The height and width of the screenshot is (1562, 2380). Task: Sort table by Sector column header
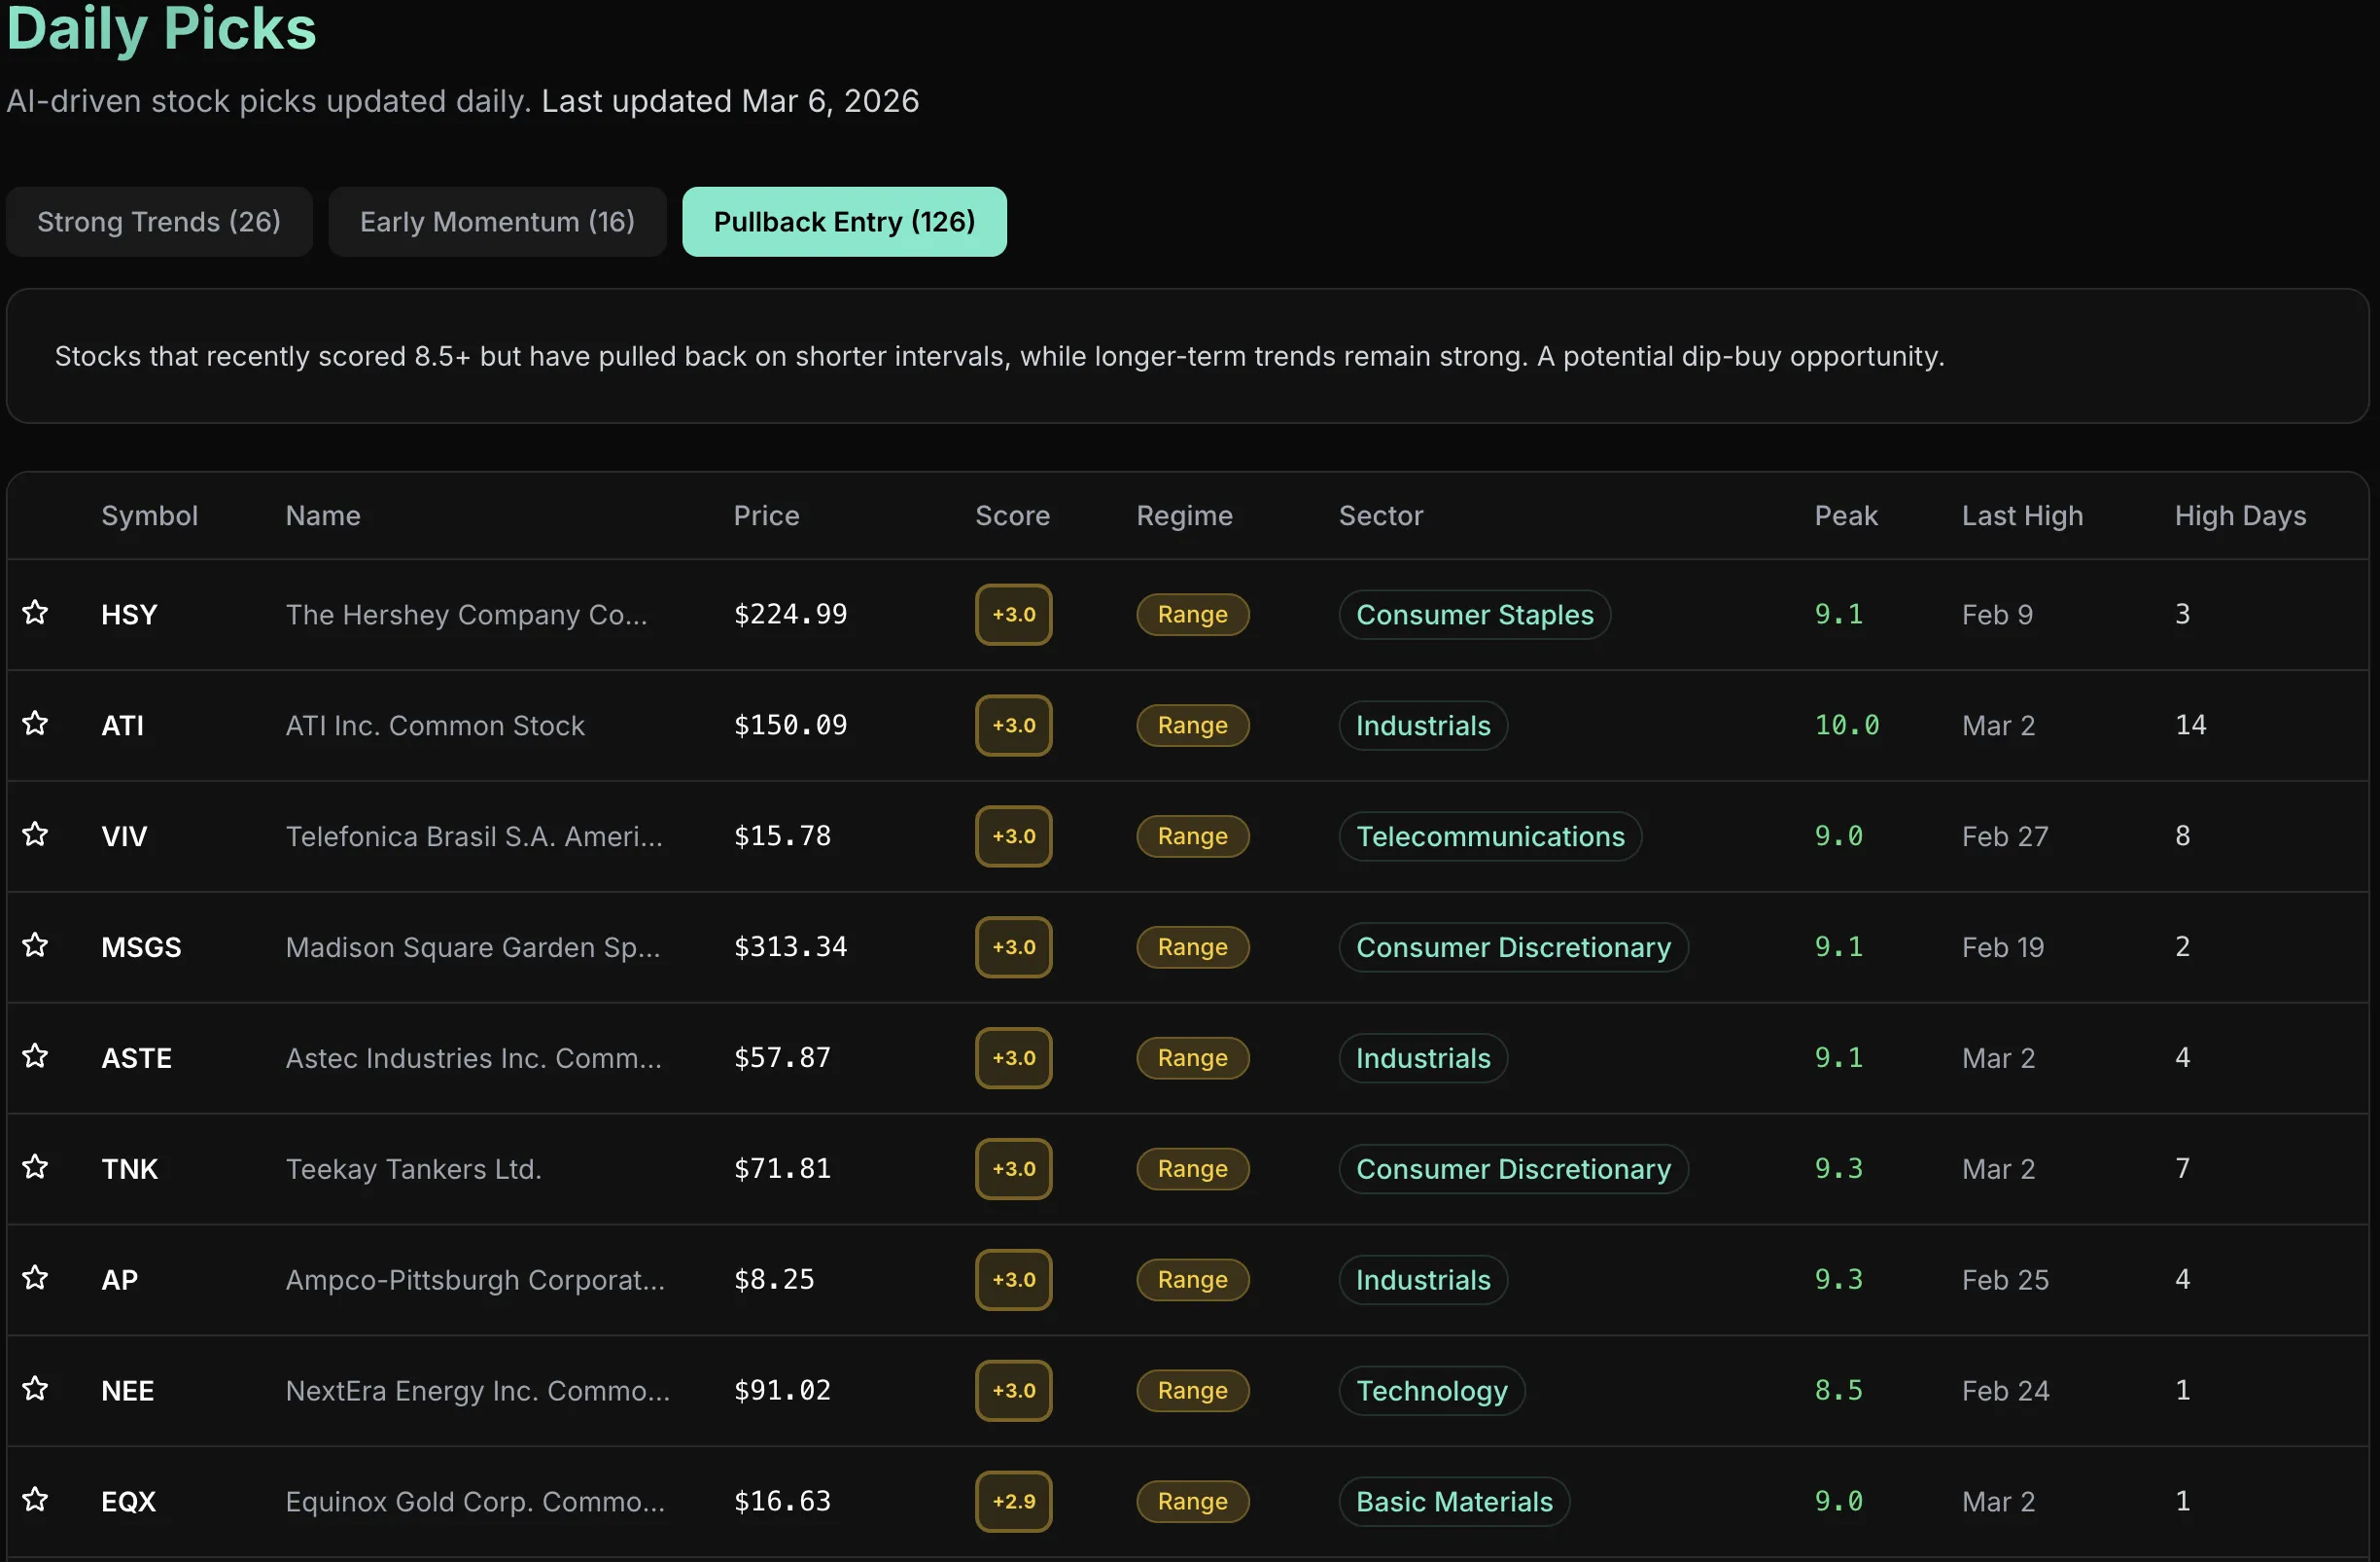point(1381,516)
